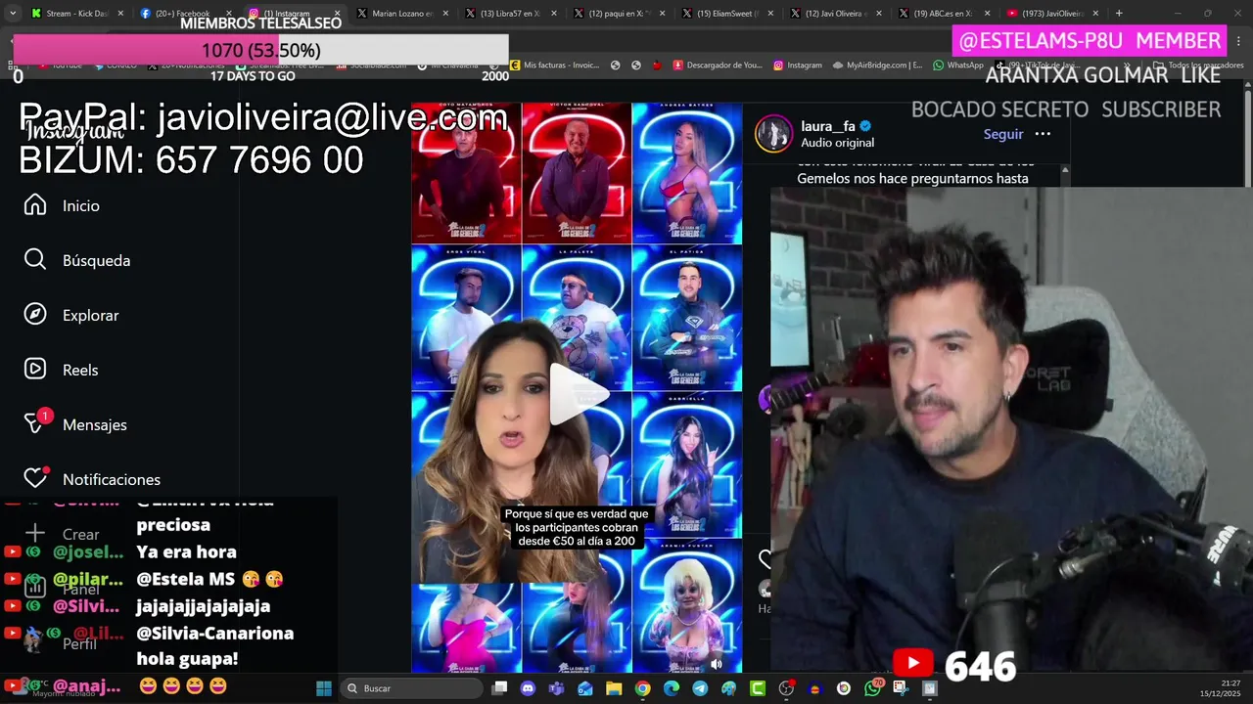Click the reel subtitle caption text
1253x704 pixels.
(x=577, y=527)
